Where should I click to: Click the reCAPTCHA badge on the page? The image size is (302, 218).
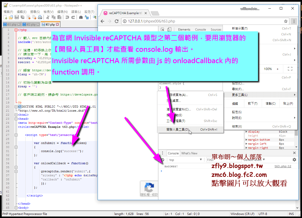click(x=149, y=189)
